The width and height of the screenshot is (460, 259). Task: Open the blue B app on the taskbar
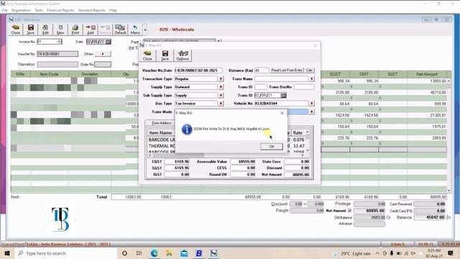199,253
